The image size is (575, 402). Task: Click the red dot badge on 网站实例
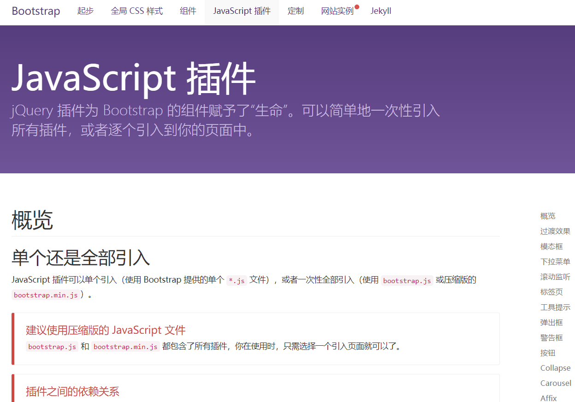tap(357, 7)
